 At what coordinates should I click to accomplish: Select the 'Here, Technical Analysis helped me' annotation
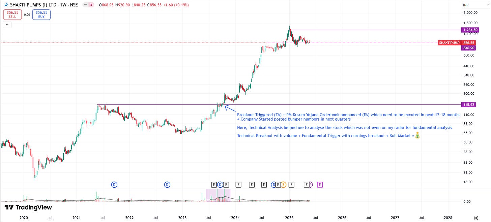344,127
